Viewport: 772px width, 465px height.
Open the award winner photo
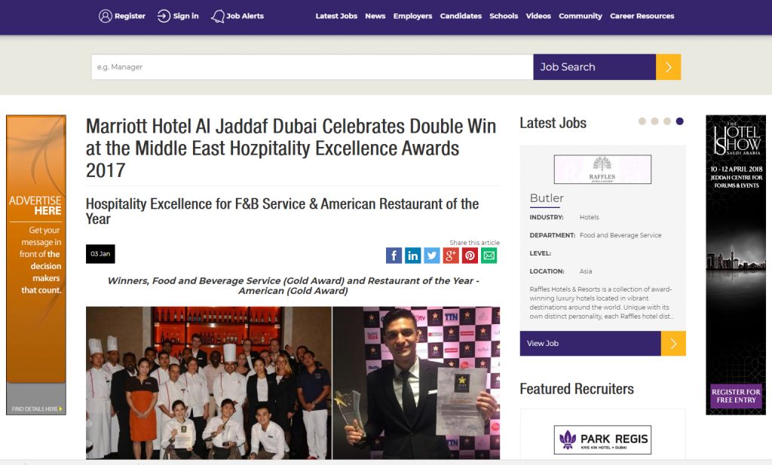416,383
